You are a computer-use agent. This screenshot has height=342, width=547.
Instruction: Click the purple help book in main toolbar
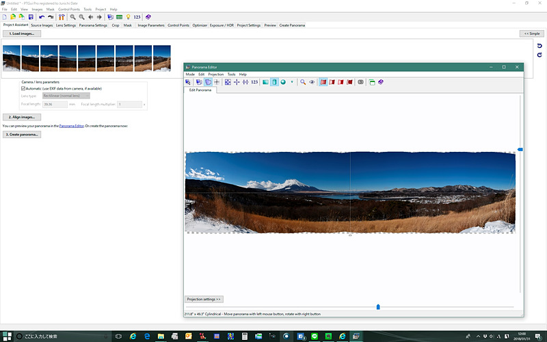(x=148, y=16)
